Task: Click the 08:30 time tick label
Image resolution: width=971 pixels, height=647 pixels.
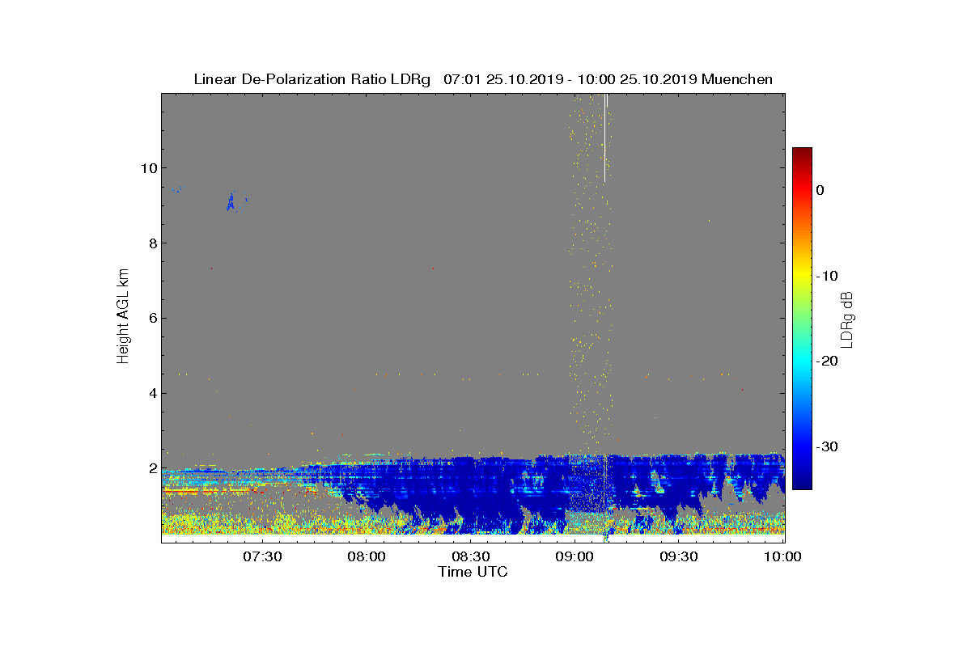Action: [471, 557]
